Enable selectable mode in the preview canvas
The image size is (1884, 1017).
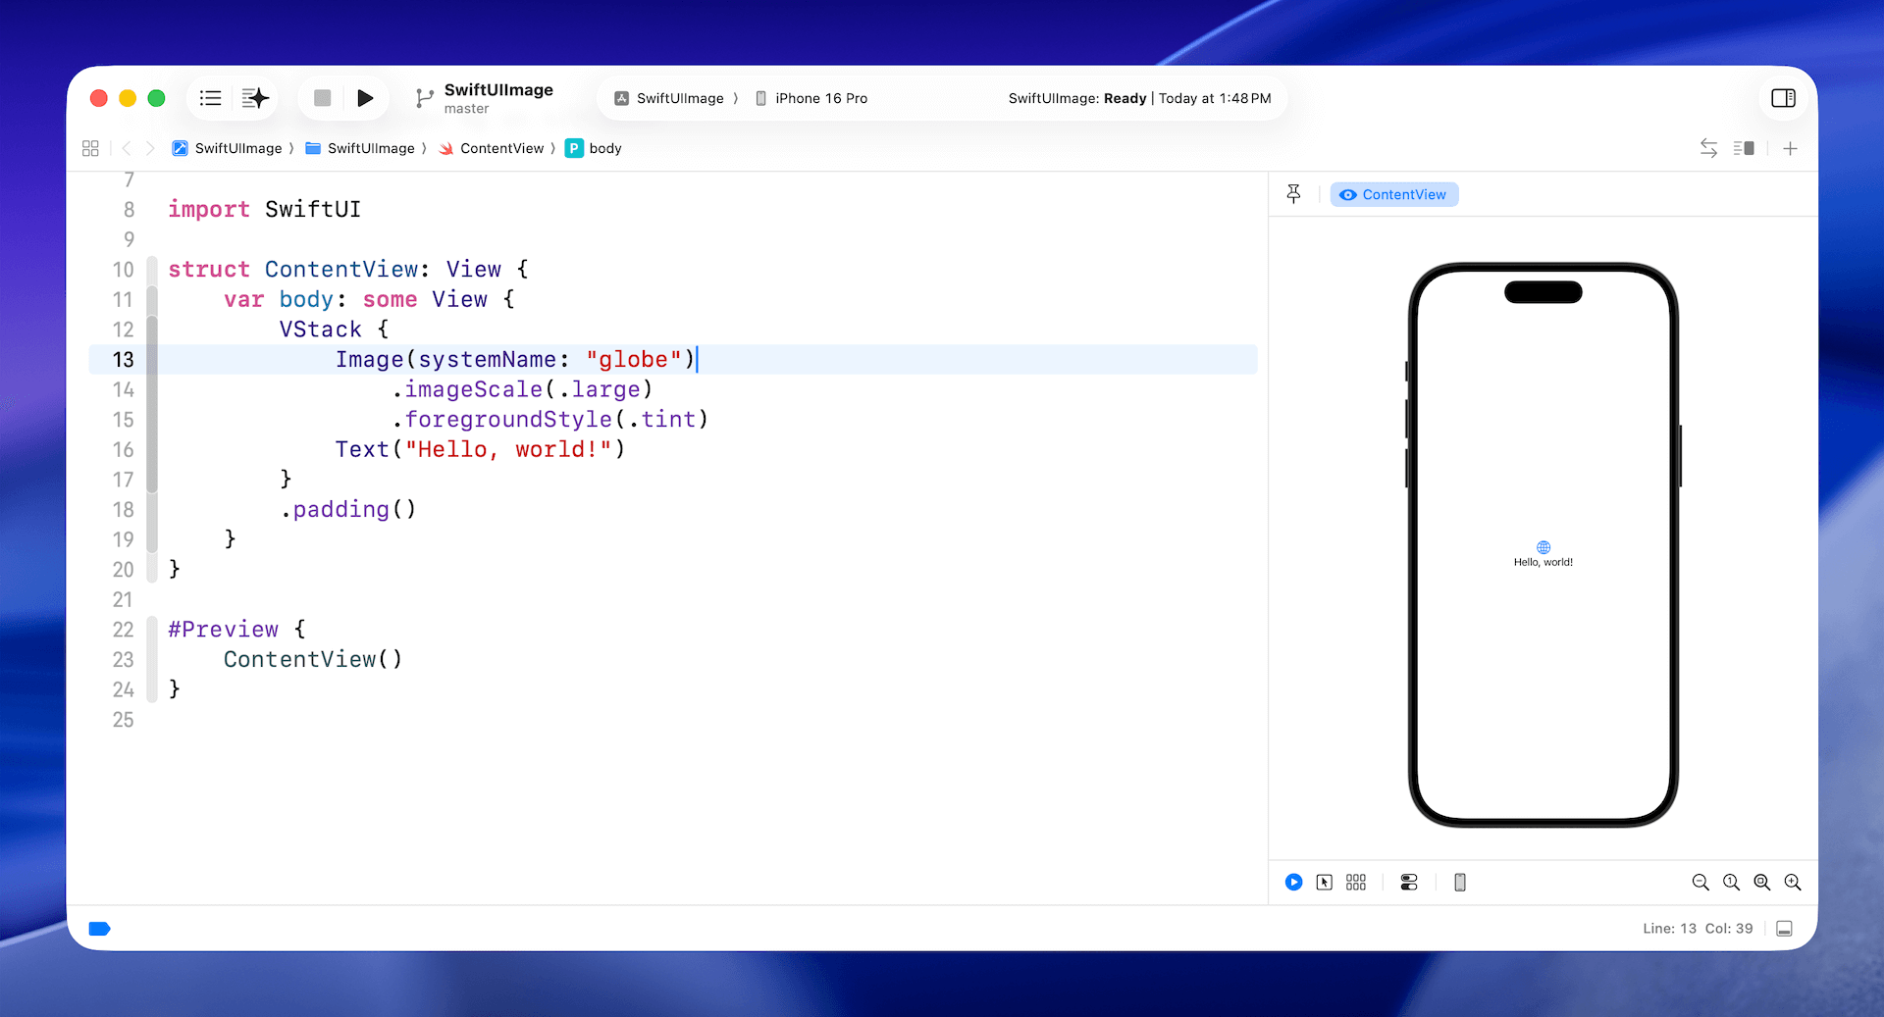1325,882
